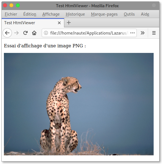Reload the current page
162x164 pixels.
pos(25,33)
